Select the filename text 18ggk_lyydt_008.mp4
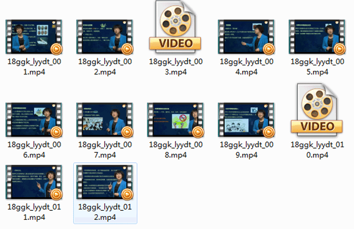Viewport: 354px width, 229px height. tap(175, 150)
